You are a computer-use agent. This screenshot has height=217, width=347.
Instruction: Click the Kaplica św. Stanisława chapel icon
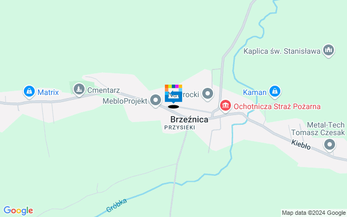click(x=329, y=50)
